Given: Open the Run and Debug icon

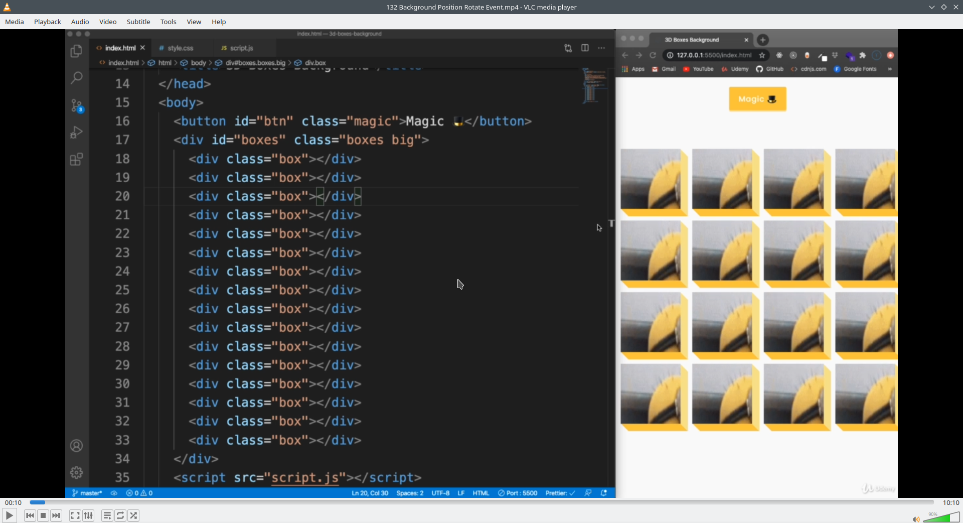Looking at the screenshot, I should tap(76, 132).
